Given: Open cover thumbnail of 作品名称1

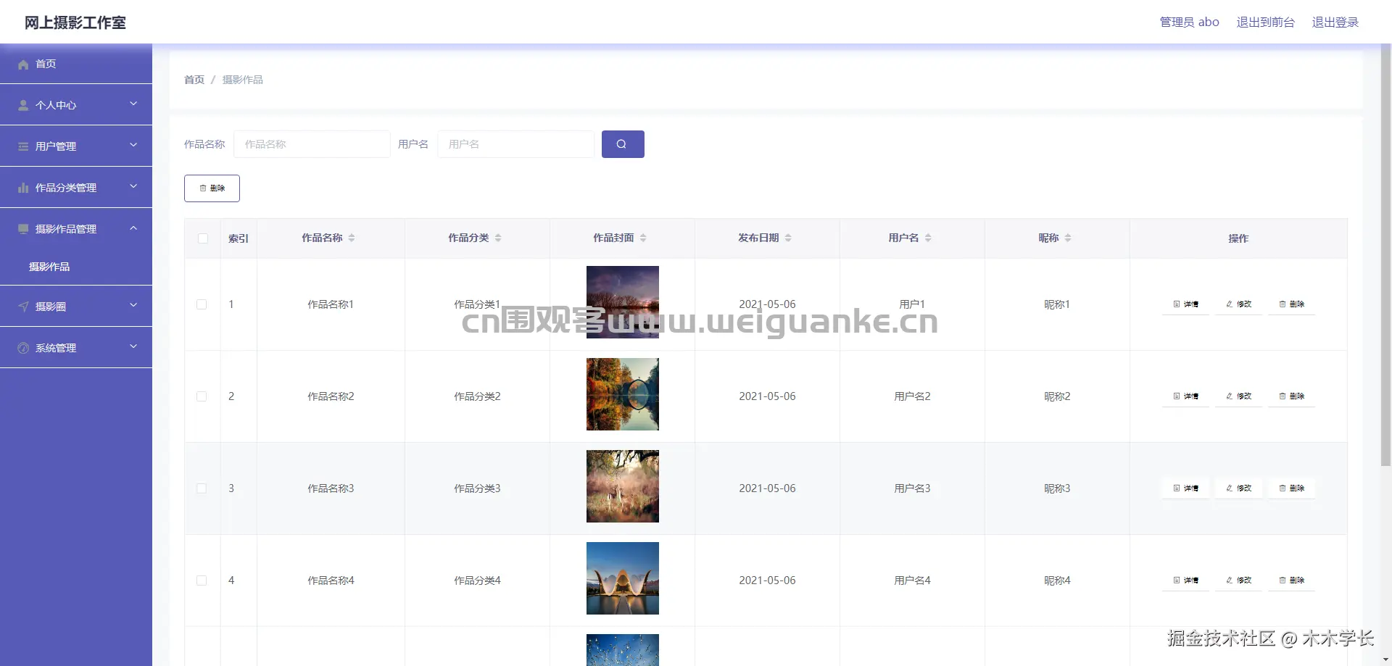Looking at the screenshot, I should point(623,302).
